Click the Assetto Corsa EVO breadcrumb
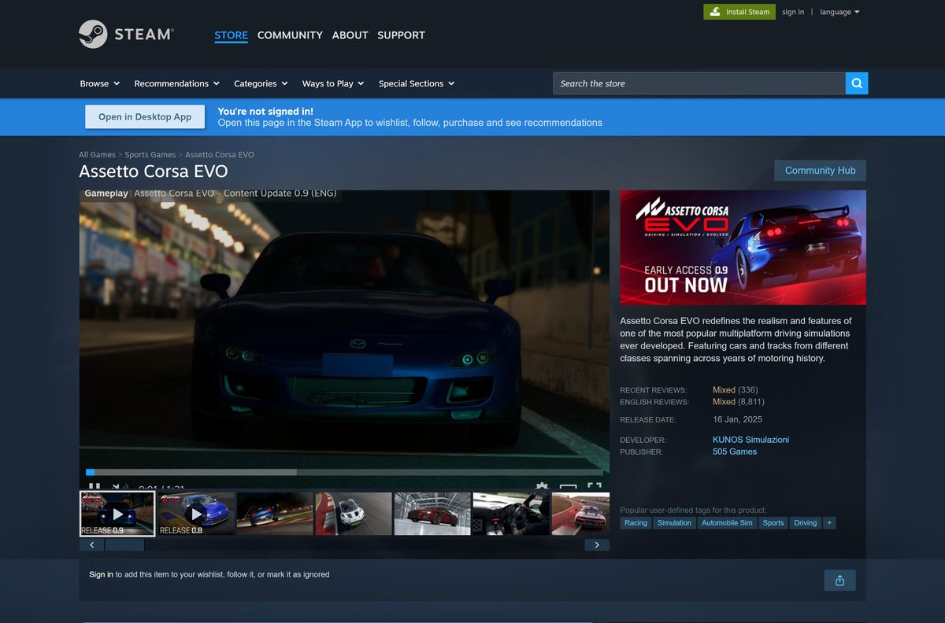Viewport: 945px width, 623px height. (x=220, y=155)
